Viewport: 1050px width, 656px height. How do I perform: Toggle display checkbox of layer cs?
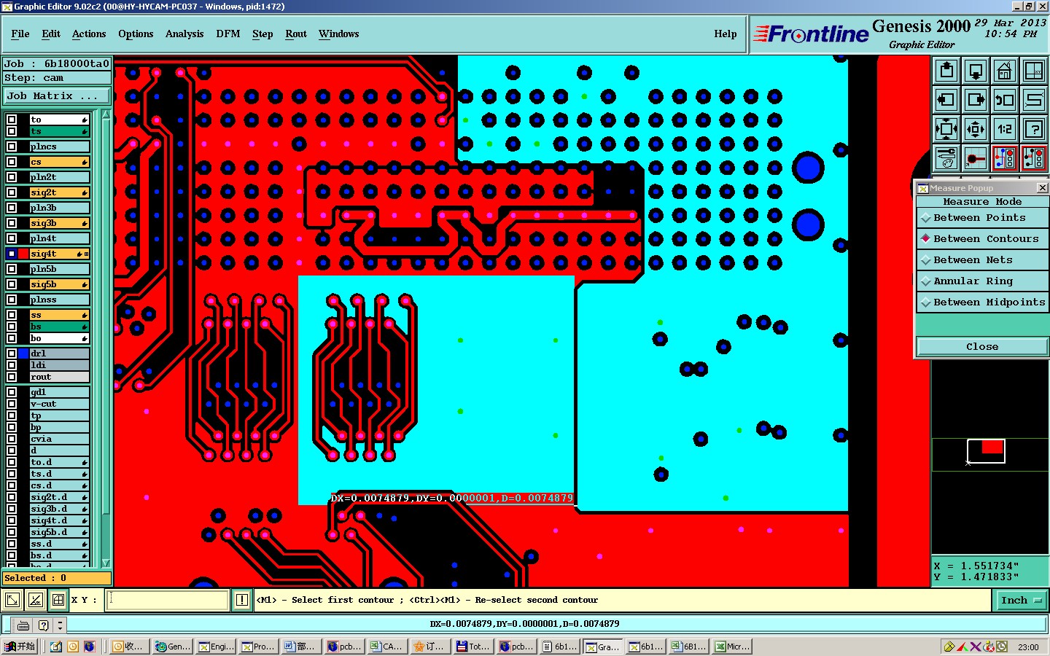(12, 162)
